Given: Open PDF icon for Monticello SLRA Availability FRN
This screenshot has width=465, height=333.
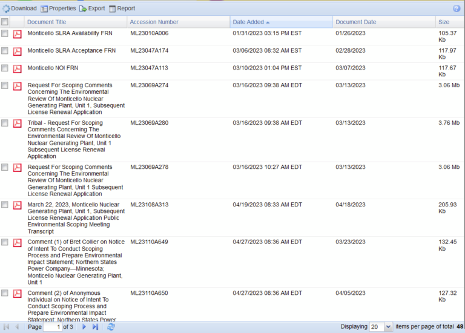Looking at the screenshot, I should click(x=18, y=34).
